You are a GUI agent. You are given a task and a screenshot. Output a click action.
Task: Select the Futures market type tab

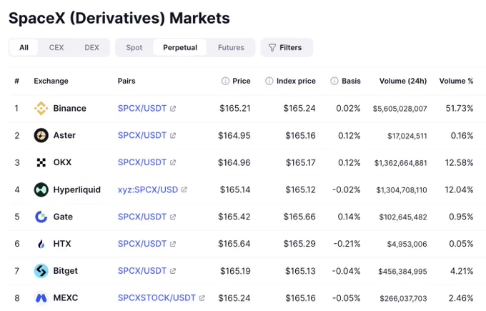[231, 47]
